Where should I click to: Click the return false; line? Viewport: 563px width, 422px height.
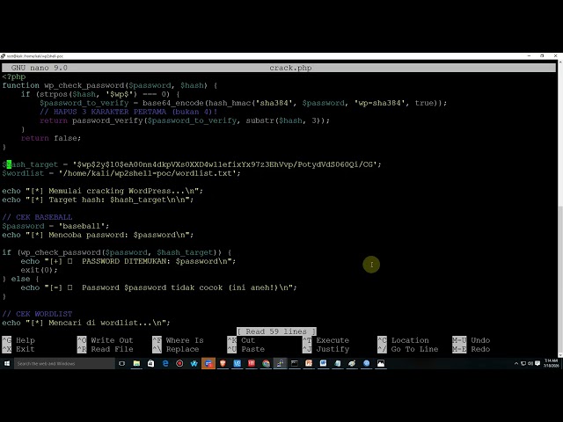[51, 138]
